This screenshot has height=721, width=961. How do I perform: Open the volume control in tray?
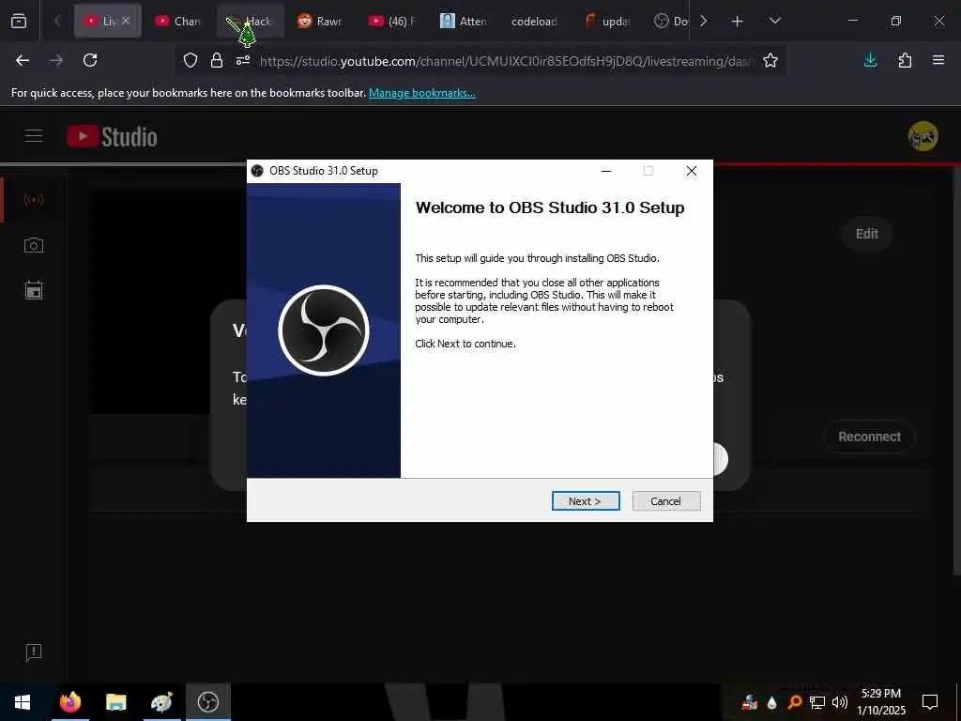click(840, 702)
